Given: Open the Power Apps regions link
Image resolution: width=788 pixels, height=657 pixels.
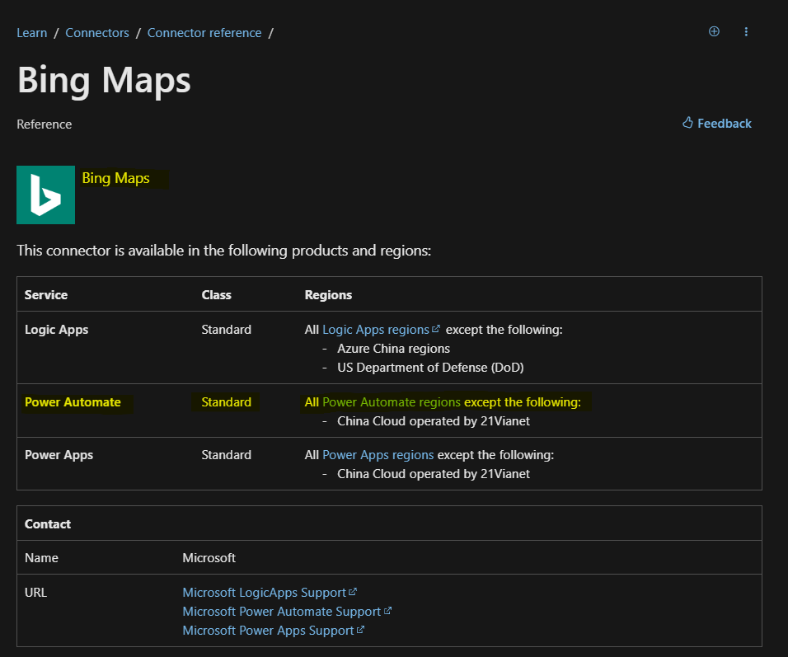Looking at the screenshot, I should [378, 455].
